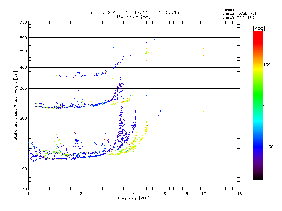Click the "750" height tick label
282x211 pixels.
[23, 22]
